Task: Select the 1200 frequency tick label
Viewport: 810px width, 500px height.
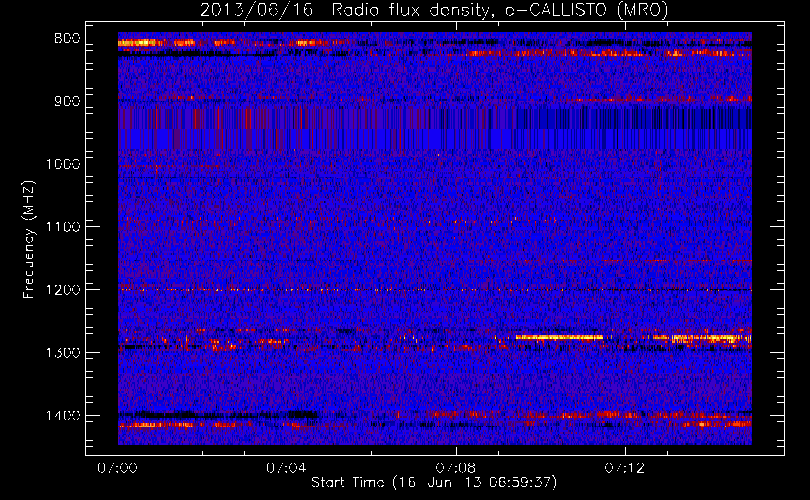Action: point(63,290)
